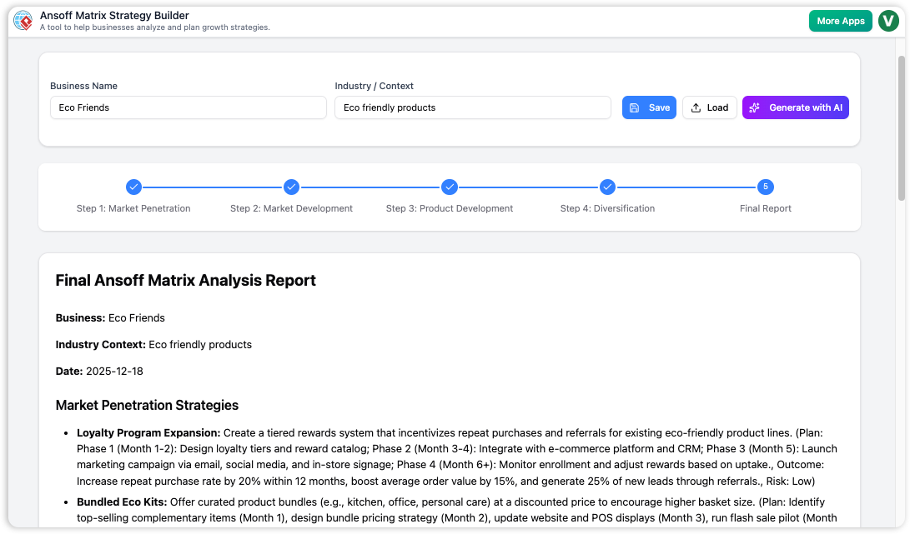Click the Step 1 completed checkmark circle
Viewport: 910px width, 534px height.
tap(133, 187)
